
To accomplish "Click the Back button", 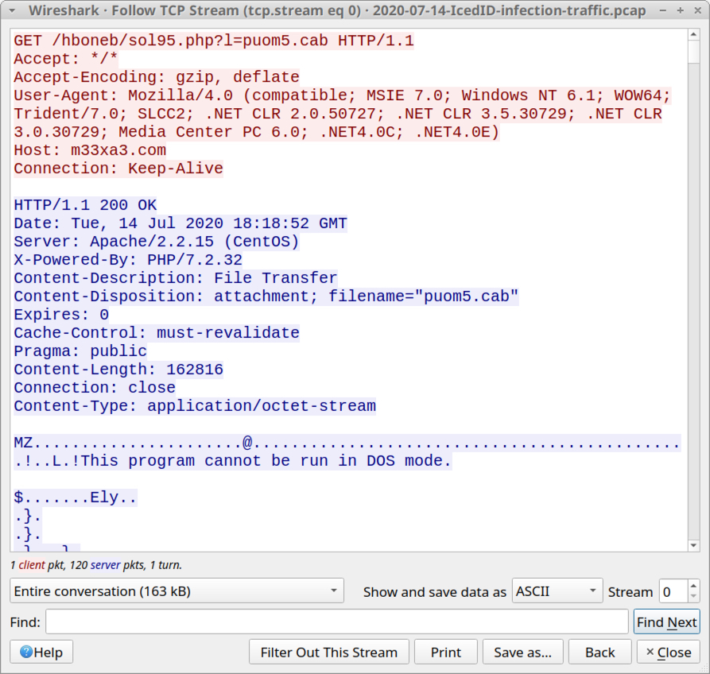I will (x=600, y=653).
